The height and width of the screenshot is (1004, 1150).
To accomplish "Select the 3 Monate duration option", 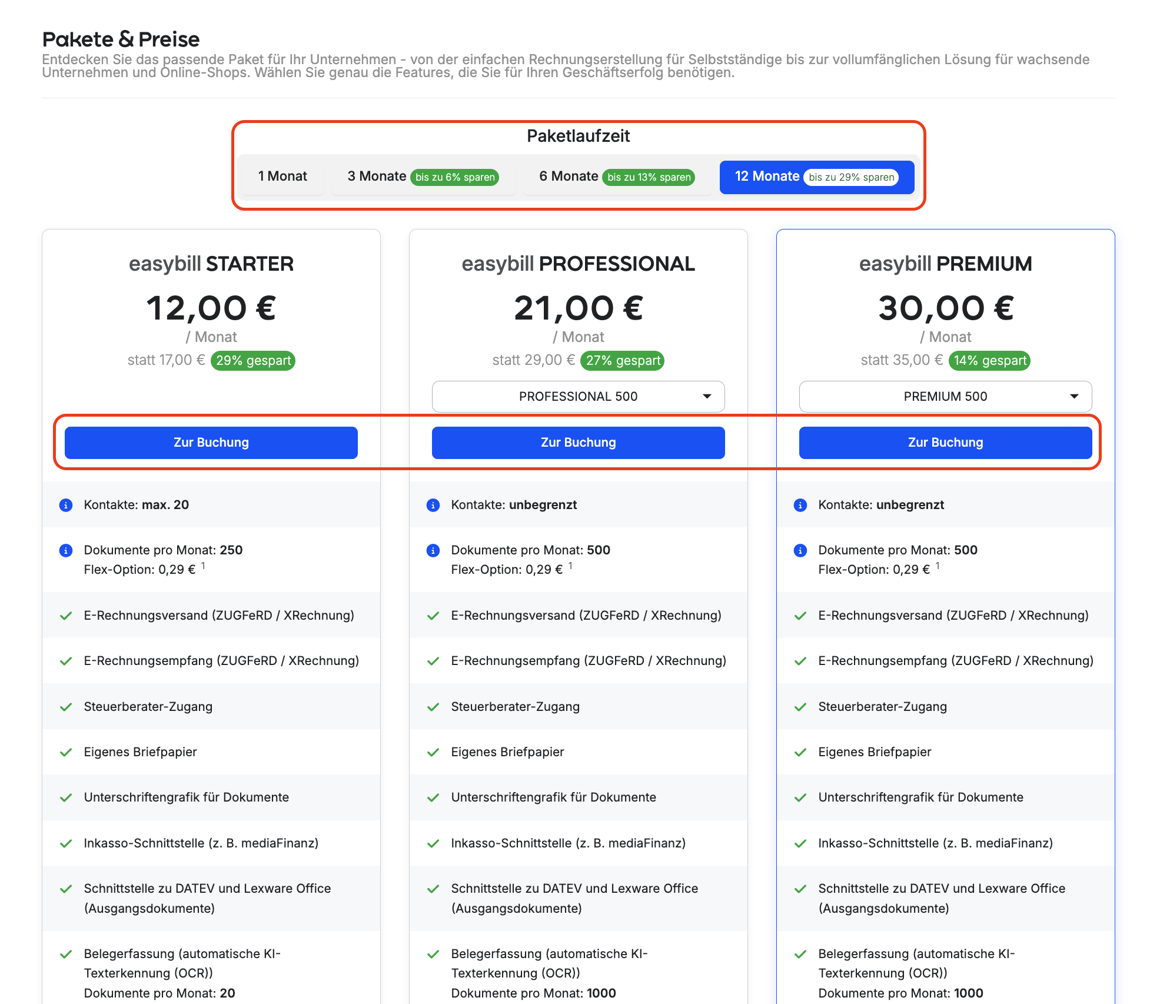I will 423,177.
